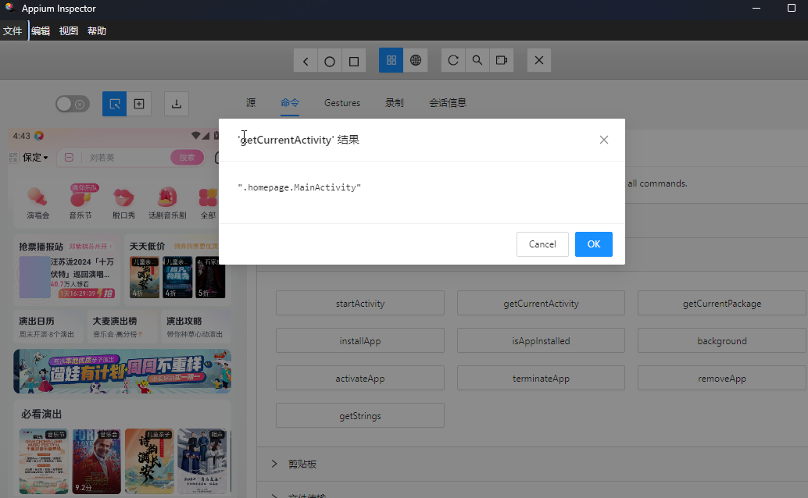Image resolution: width=808 pixels, height=498 pixels.
Task: Open the 保定 city dropdown in app
Action: [35, 157]
